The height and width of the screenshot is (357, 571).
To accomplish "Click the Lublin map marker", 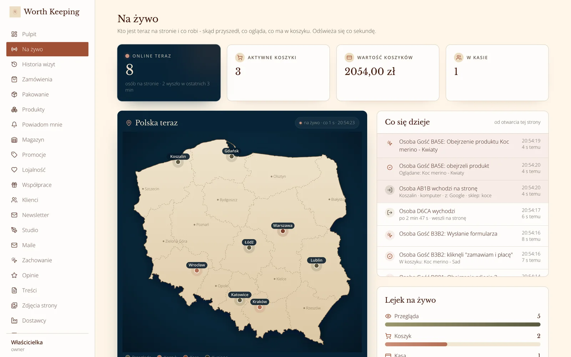I will click(x=317, y=266).
